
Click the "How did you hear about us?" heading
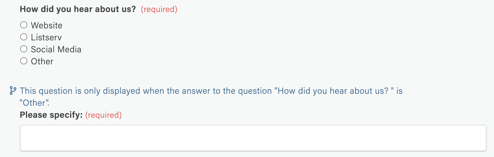(78, 9)
